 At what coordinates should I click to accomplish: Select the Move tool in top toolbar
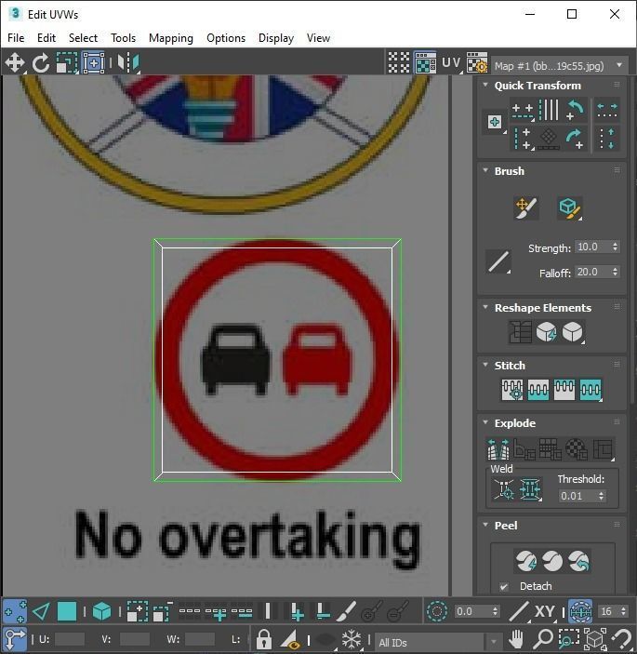pos(15,63)
